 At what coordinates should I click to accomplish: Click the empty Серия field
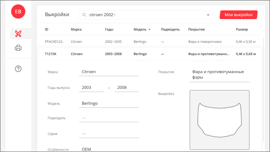tap(109, 134)
